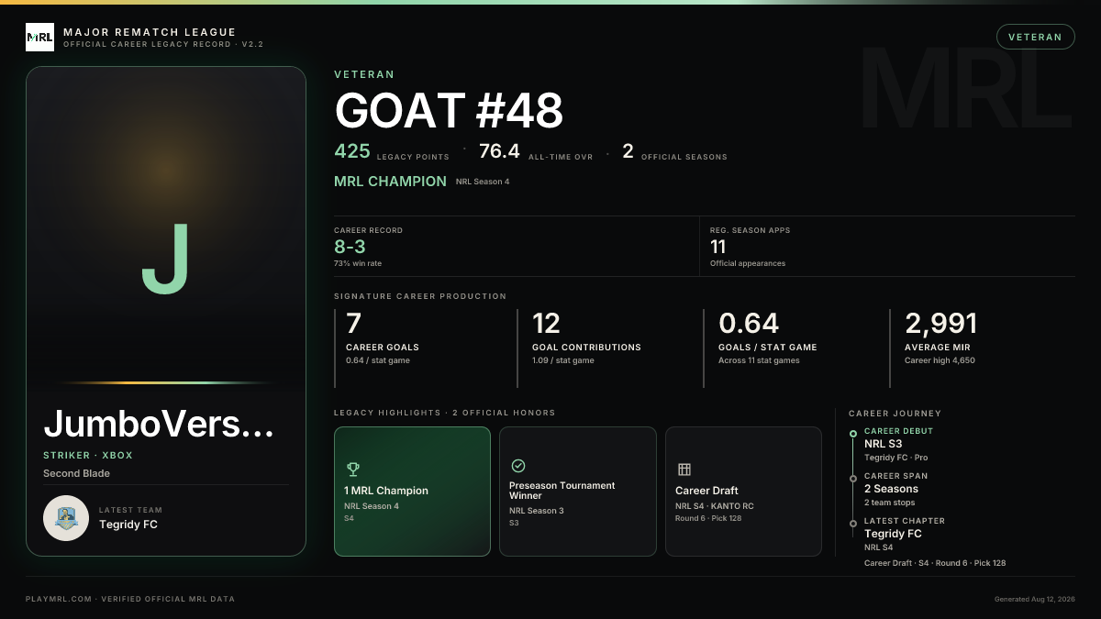
Task: Click the large J player avatar
Action: point(166,259)
